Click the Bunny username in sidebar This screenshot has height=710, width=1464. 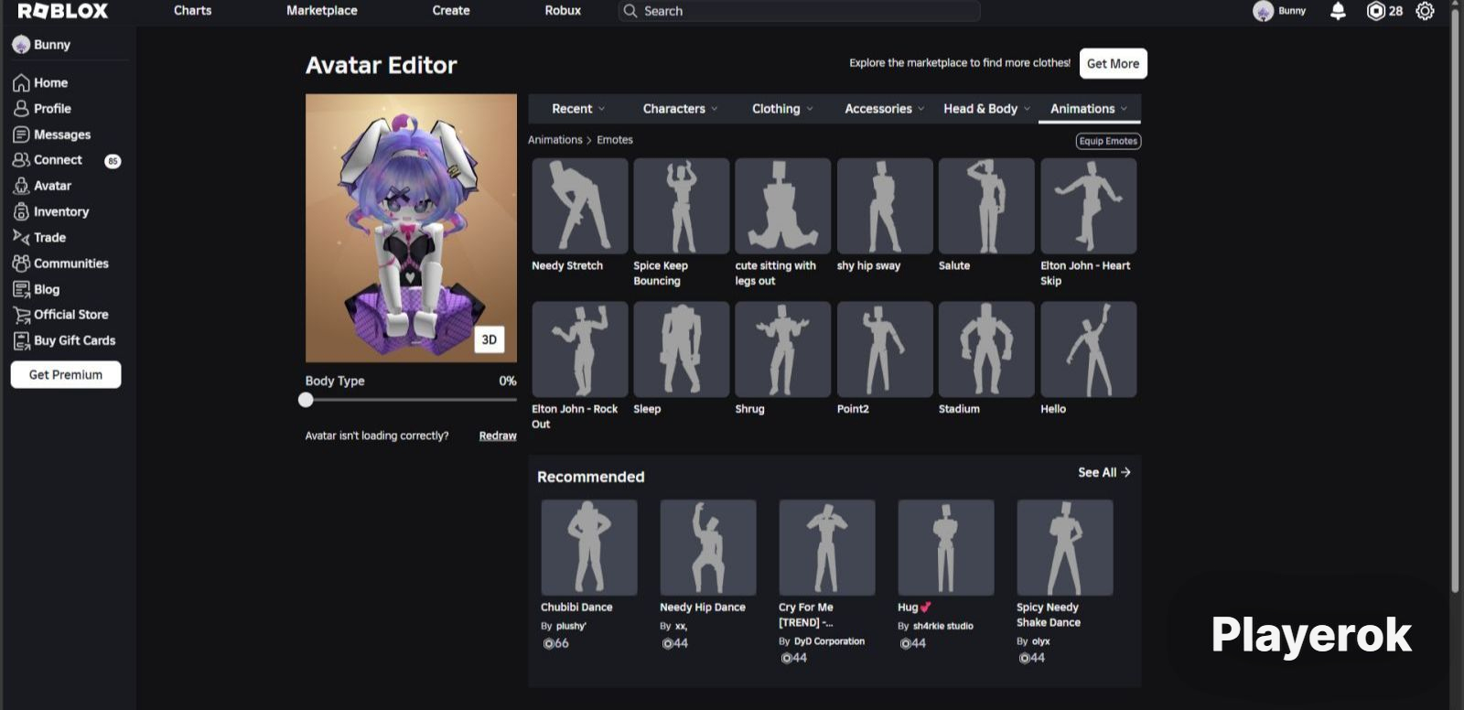click(52, 45)
